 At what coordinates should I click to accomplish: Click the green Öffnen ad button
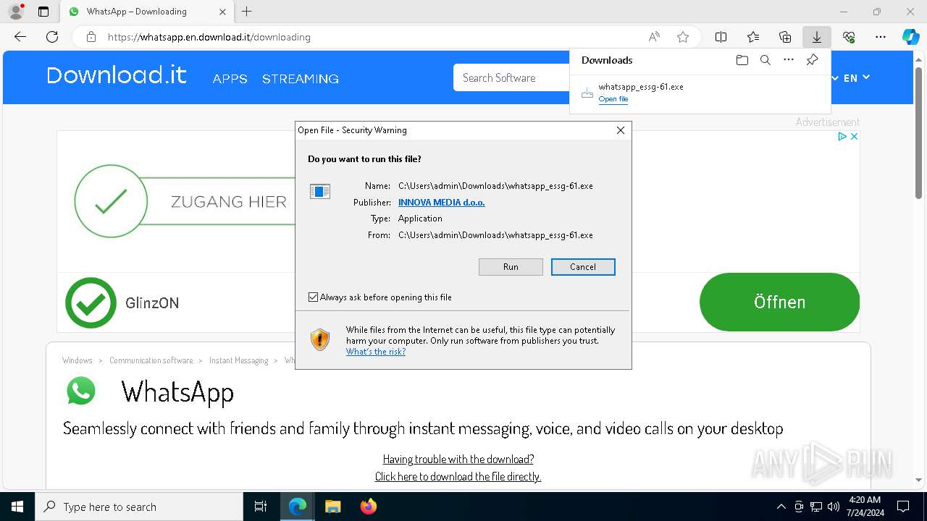coord(779,302)
